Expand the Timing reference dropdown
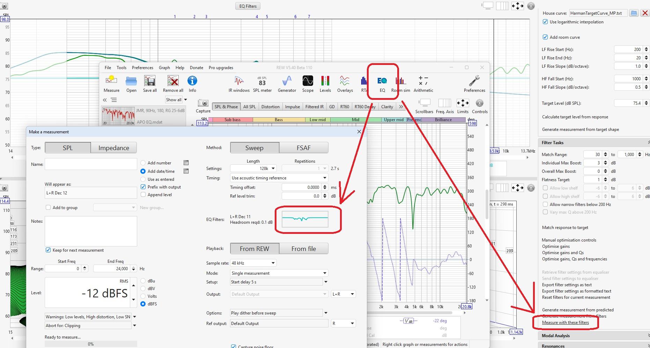 click(279, 178)
